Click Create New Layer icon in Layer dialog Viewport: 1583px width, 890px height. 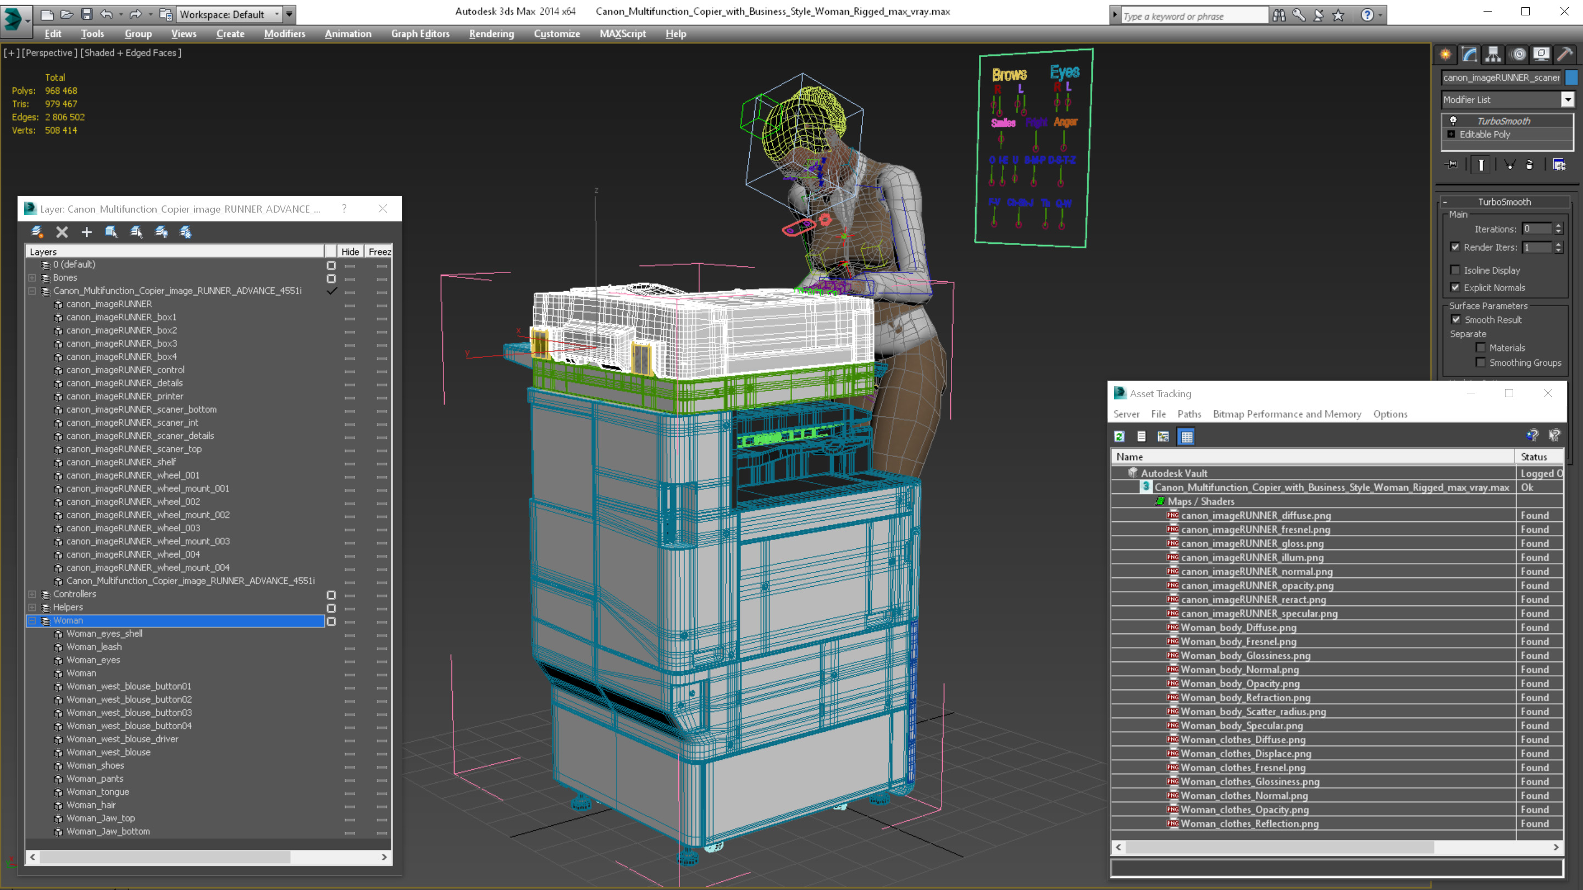tap(37, 231)
